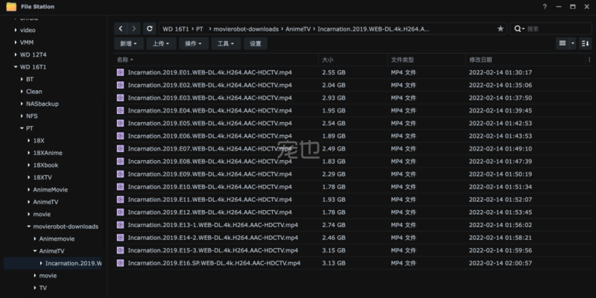Image resolution: width=596 pixels, height=298 pixels.
Task: Select the AnimeMovie folder in sidebar
Action: click(50, 189)
